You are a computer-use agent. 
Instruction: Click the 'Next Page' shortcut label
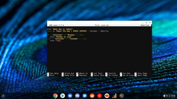click(142, 75)
